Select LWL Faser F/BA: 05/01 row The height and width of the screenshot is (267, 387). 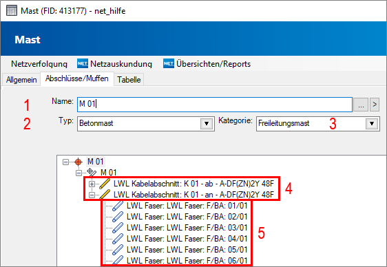pyautogui.click(x=187, y=250)
